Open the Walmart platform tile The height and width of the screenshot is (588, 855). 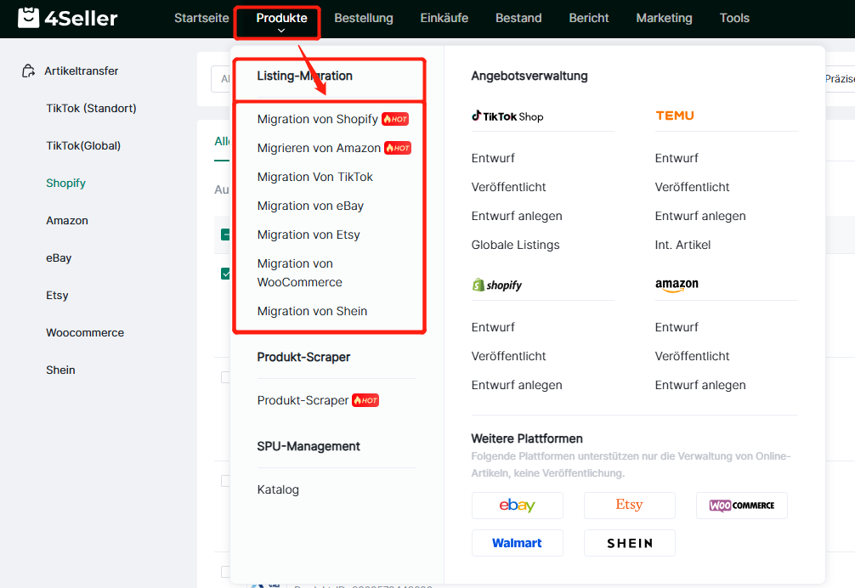(x=517, y=543)
